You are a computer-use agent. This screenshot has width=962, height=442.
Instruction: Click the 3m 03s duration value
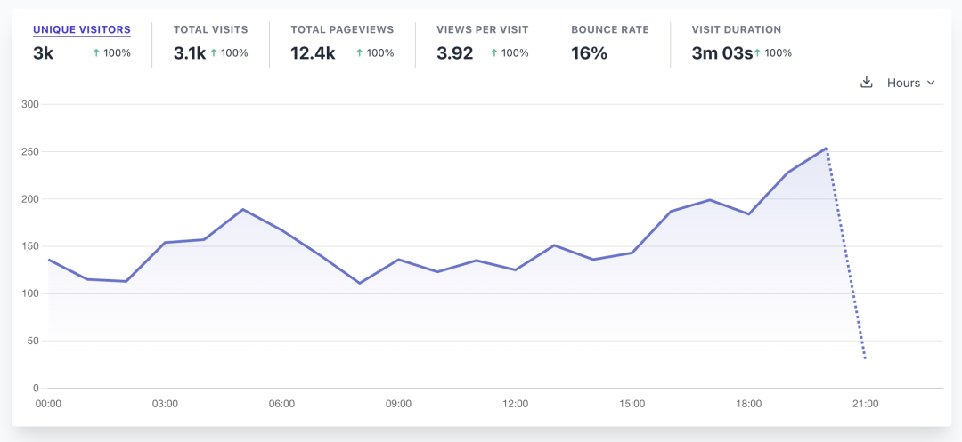[722, 53]
